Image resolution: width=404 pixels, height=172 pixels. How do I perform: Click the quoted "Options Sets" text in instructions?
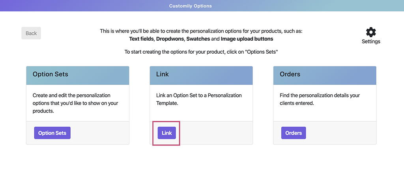pyautogui.click(x=262, y=52)
